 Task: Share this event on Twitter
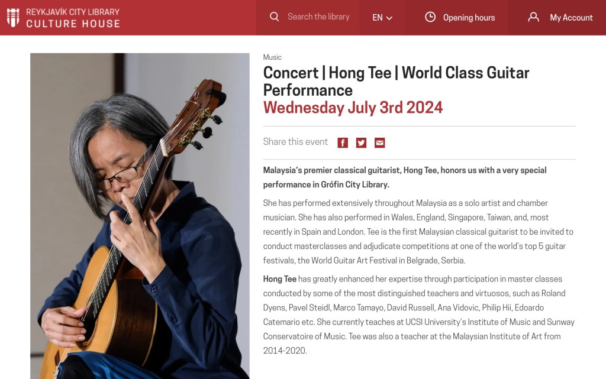(x=361, y=142)
